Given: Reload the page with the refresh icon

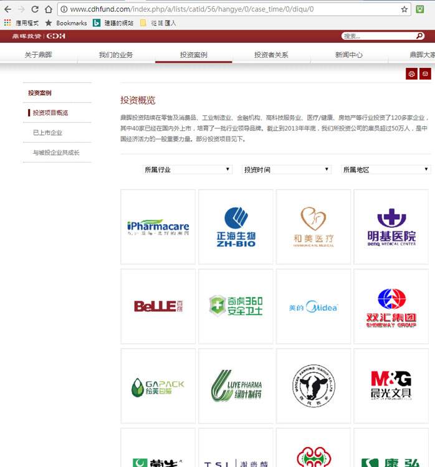Looking at the screenshot, I should point(35,9).
